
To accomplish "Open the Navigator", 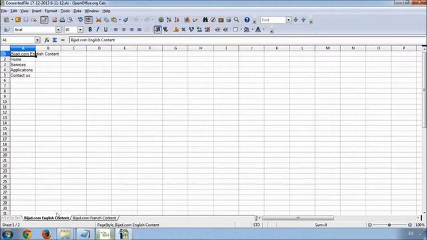I will click(x=213, y=20).
